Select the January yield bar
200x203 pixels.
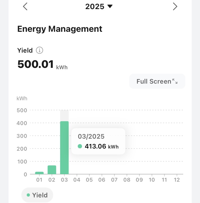[x=39, y=173]
